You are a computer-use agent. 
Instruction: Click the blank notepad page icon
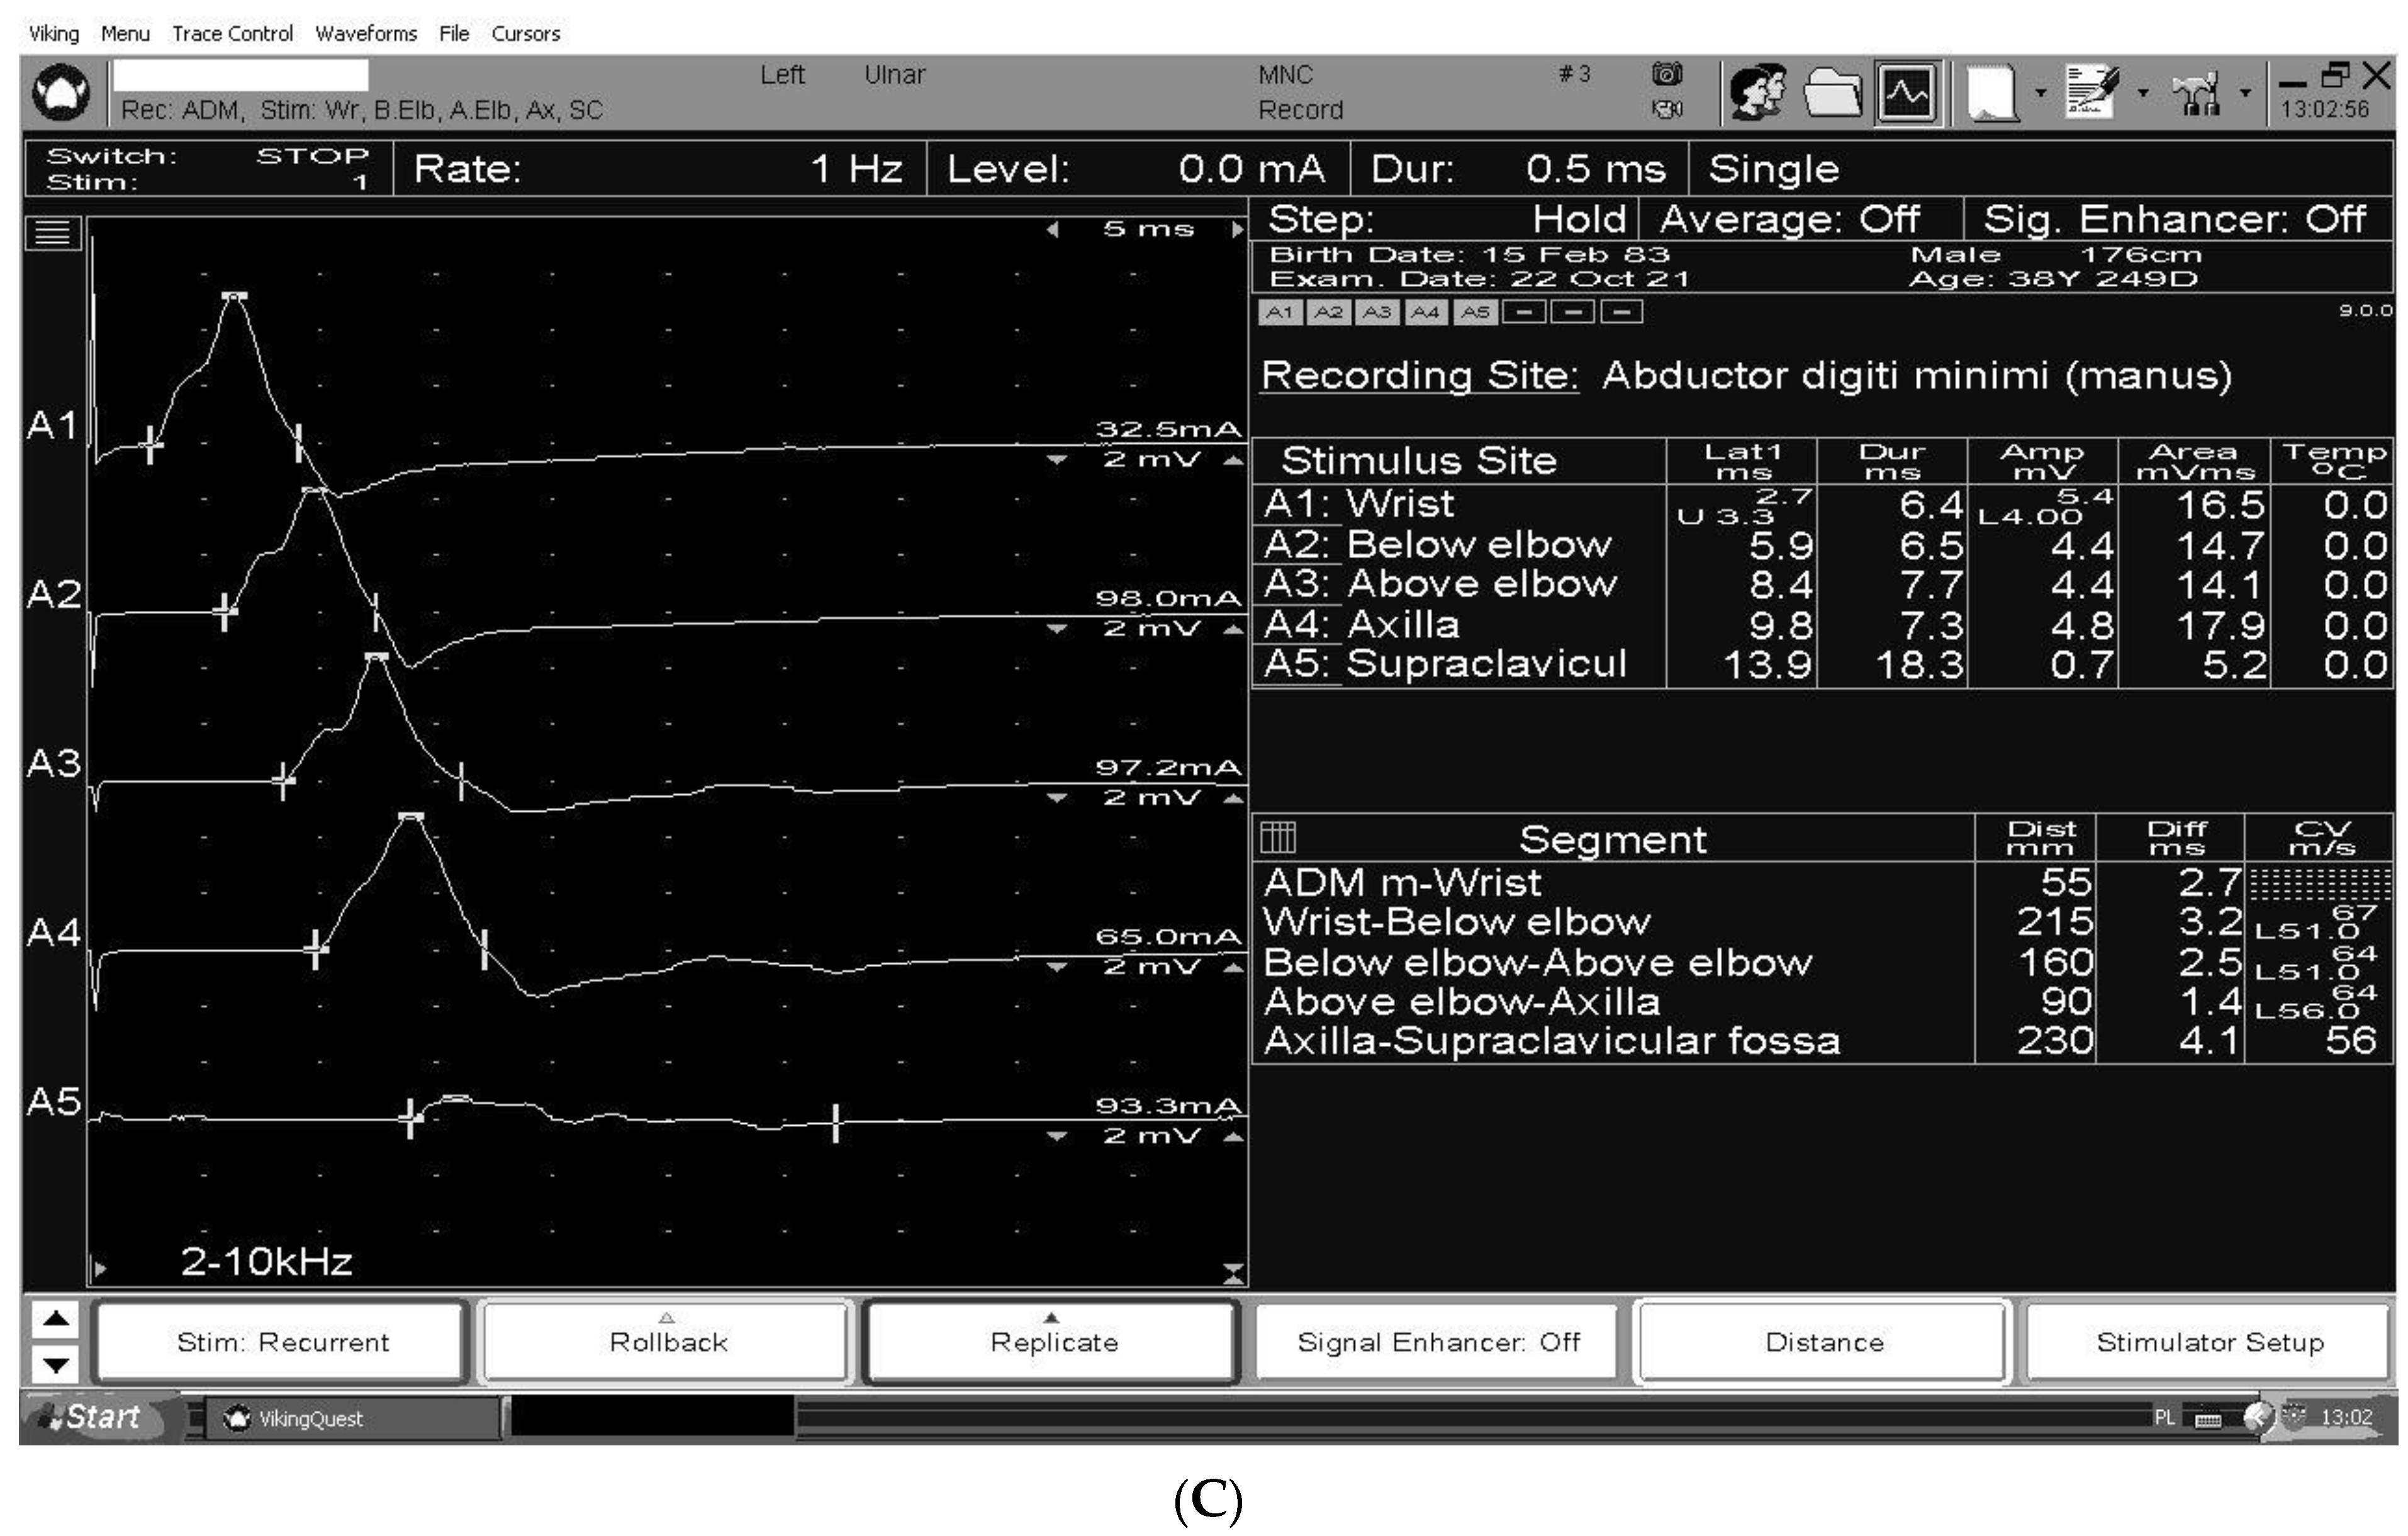click(1992, 93)
